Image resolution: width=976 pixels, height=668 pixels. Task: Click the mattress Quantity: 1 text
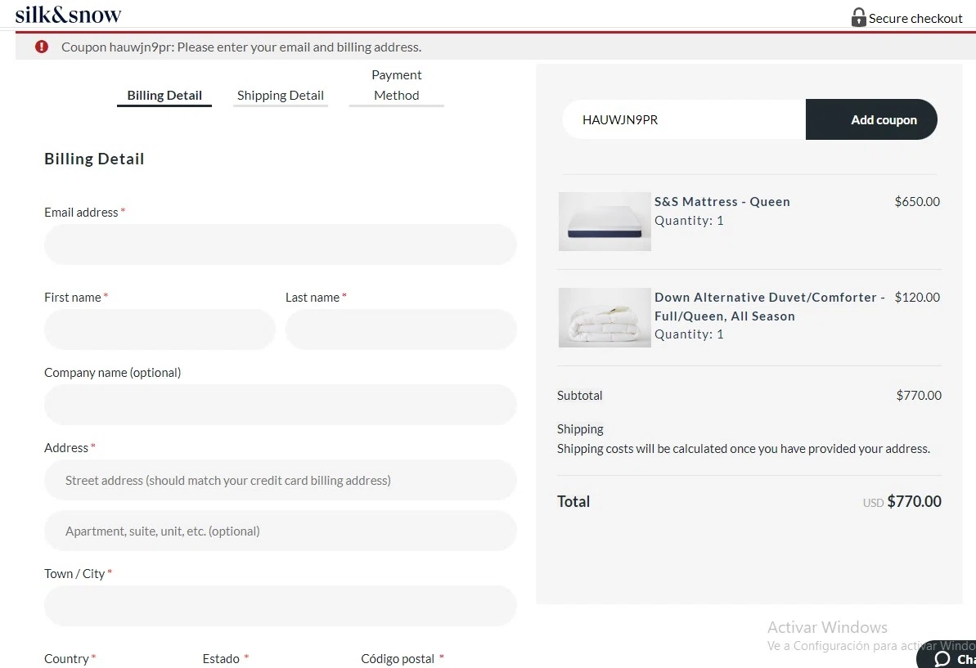click(x=689, y=221)
